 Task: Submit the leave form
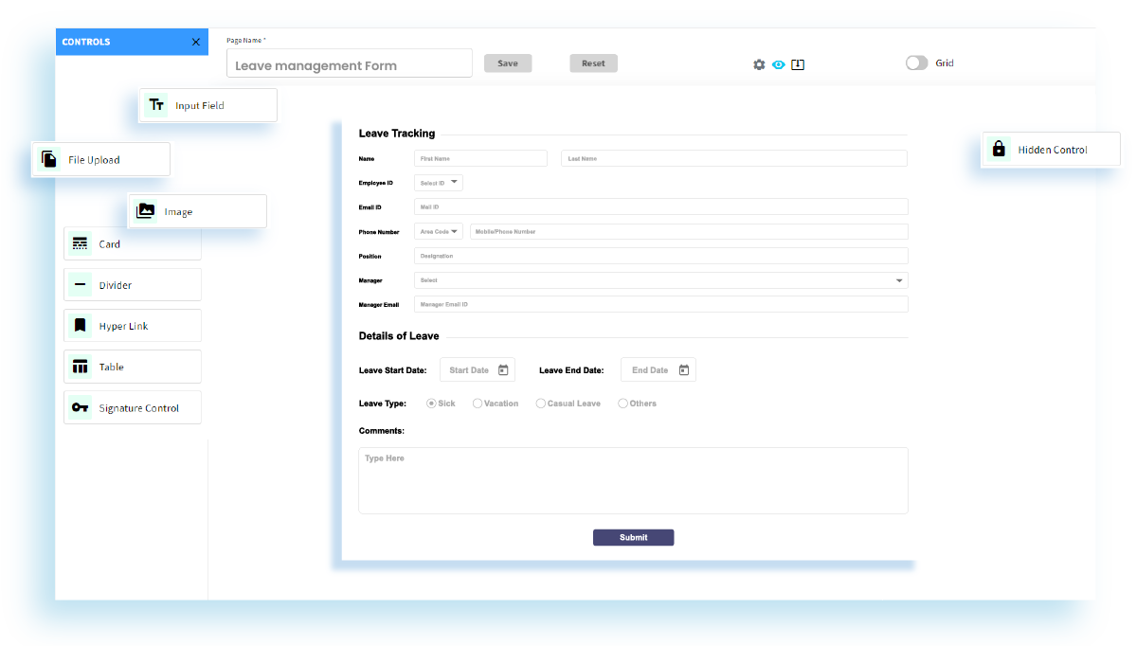pos(633,537)
